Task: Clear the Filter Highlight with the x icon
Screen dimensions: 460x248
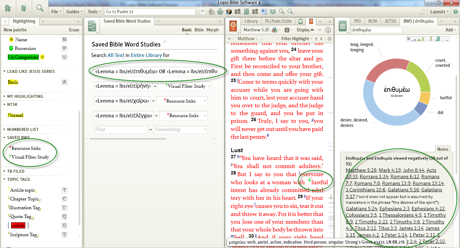Action: tap(329, 39)
